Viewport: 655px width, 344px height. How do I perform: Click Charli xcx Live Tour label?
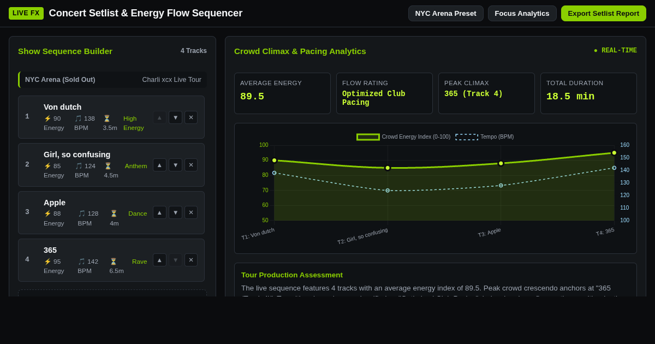pyautogui.click(x=172, y=80)
